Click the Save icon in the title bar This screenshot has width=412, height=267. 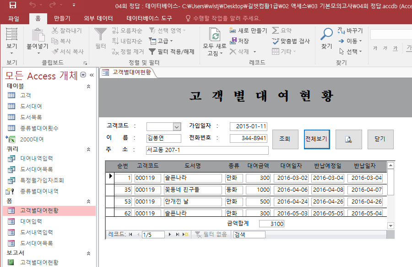[x=12, y=5]
